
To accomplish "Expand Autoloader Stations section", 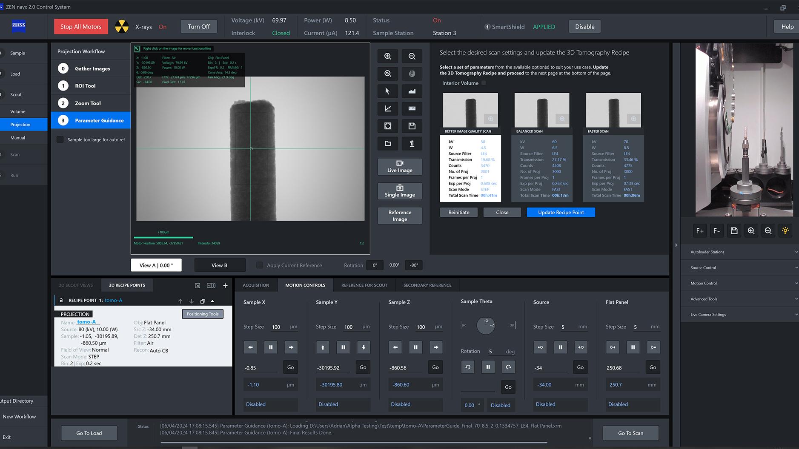I will 740,252.
